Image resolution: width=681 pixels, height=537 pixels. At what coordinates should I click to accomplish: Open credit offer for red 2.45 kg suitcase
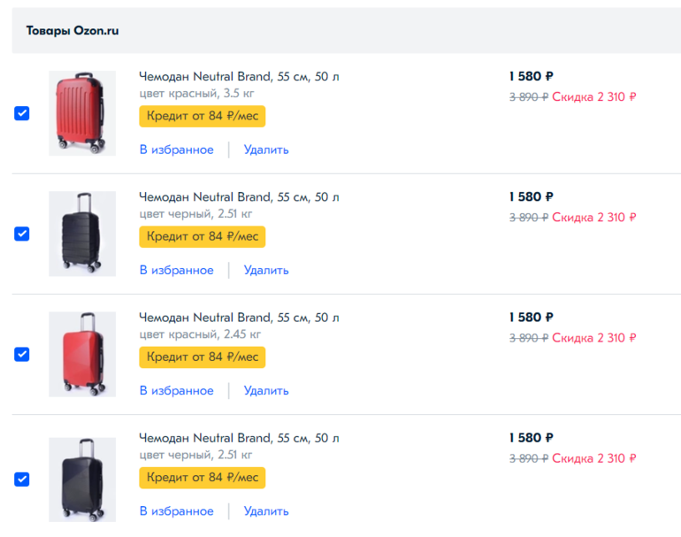click(202, 357)
